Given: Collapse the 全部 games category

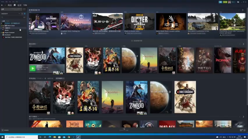Looking at the screenshot, I should click(2, 21).
